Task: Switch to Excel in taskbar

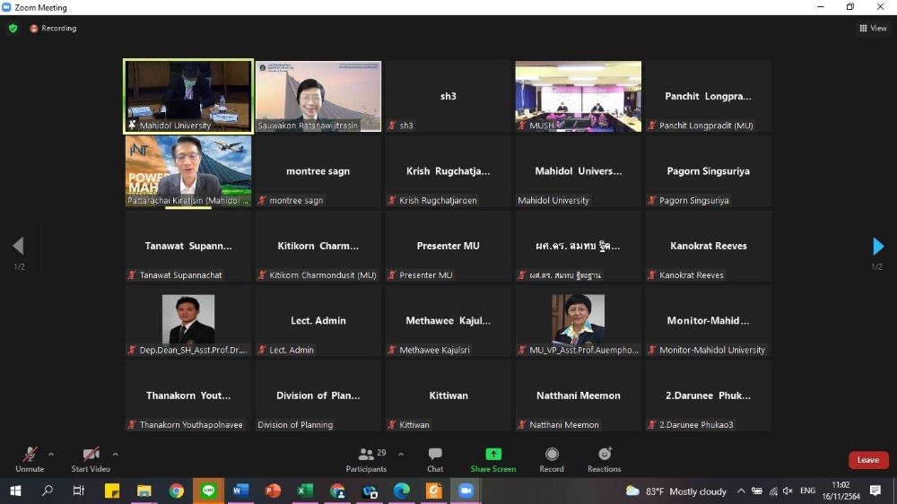Action: pos(305,491)
